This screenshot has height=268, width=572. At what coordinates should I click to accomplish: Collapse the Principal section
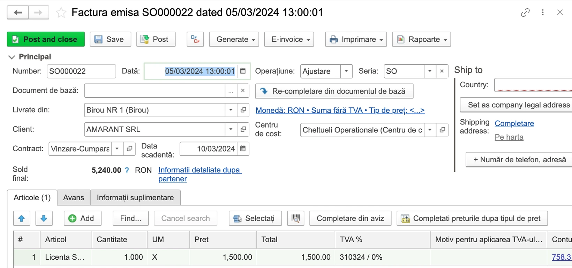(12, 57)
